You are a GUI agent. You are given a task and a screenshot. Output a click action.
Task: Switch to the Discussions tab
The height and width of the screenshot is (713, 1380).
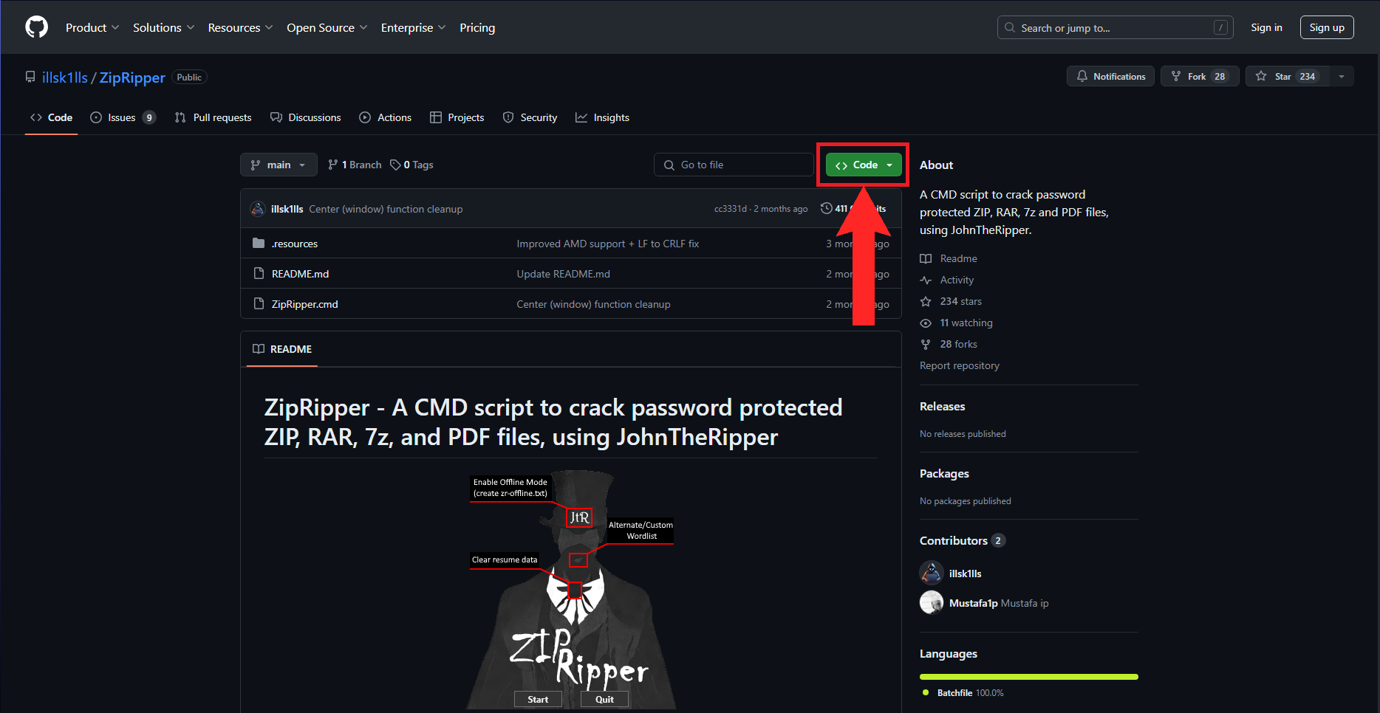coord(306,117)
